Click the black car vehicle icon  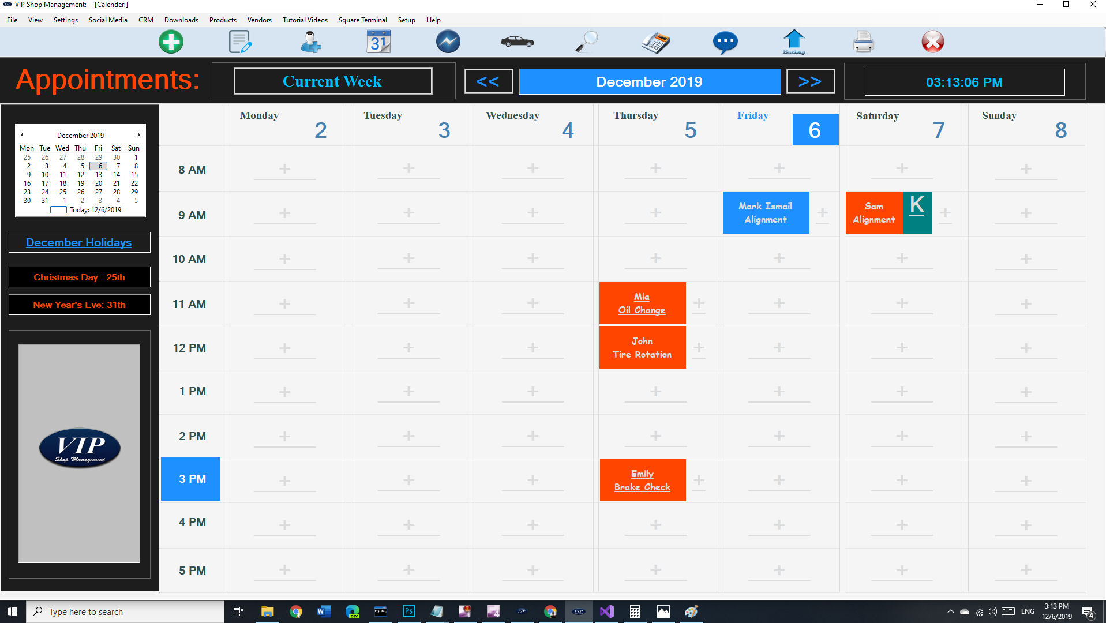[517, 42]
